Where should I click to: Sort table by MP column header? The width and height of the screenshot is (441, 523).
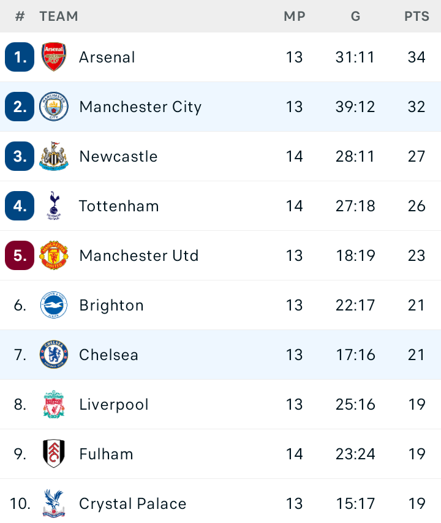tap(295, 16)
